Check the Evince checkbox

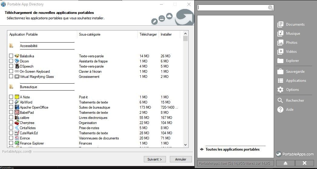point(11,138)
